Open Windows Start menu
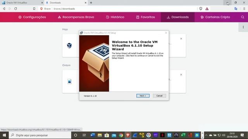Viewport: 248px width, 139px height. pyautogui.click(x=4, y=135)
